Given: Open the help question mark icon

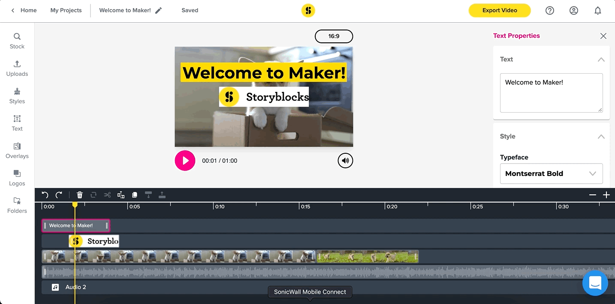Looking at the screenshot, I should (x=550, y=11).
